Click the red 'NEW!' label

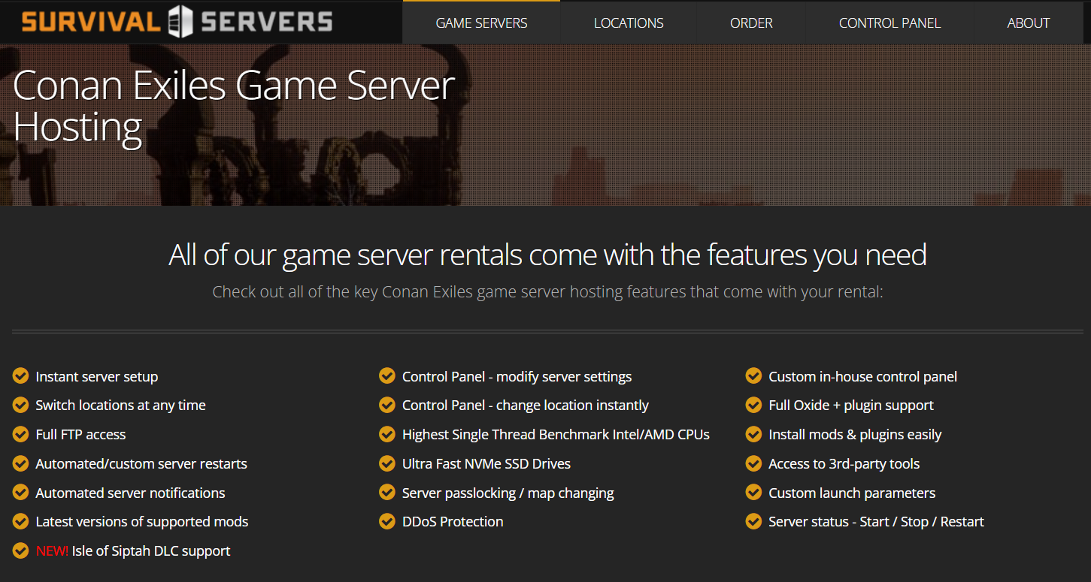coord(52,551)
